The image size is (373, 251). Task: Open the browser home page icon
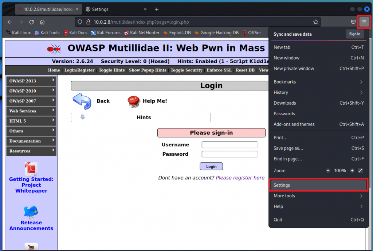pyautogui.click(x=42, y=22)
